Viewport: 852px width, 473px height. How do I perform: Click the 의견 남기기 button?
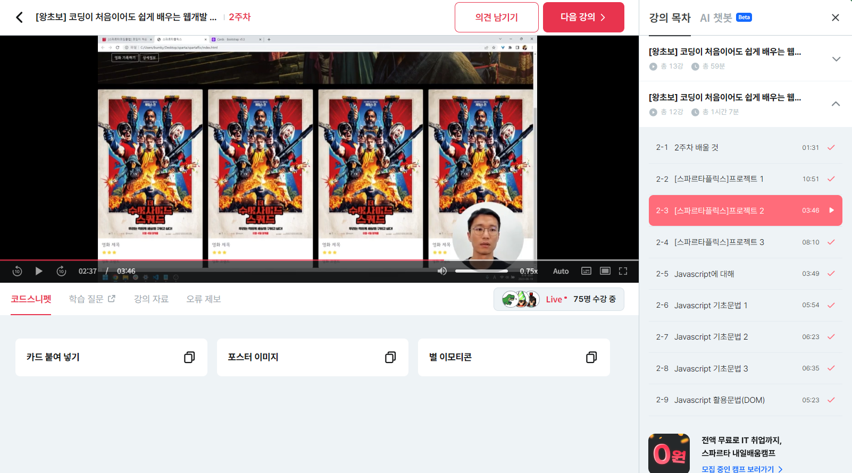497,18
